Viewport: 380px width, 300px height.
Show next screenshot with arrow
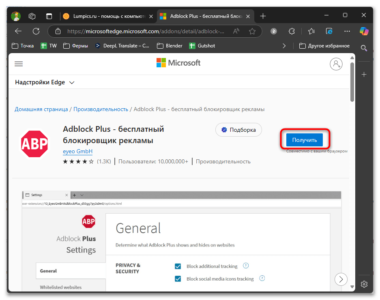coord(341,279)
